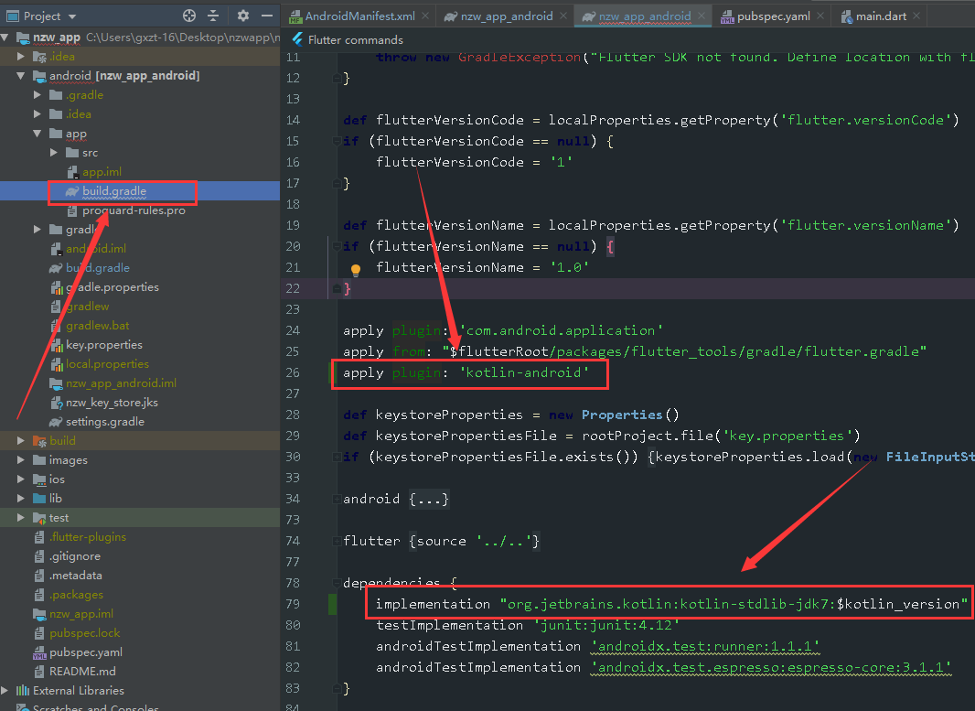The image size is (975, 711).
Task: Switch to the main.dart tab
Action: (x=880, y=16)
